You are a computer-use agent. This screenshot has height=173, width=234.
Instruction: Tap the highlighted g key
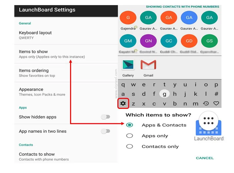click(164, 94)
